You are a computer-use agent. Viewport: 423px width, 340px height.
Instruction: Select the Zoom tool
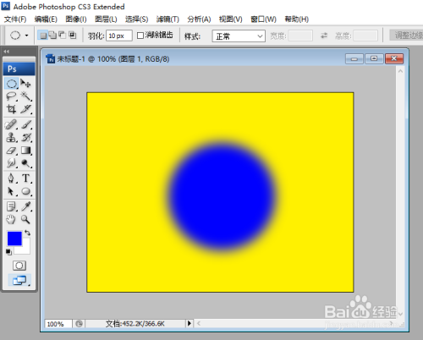click(x=26, y=219)
